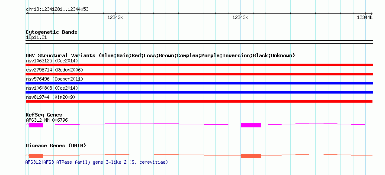Click the AFG3L2|NM_006796 transcript label
This screenshot has width=385, height=175.
click(x=47, y=120)
